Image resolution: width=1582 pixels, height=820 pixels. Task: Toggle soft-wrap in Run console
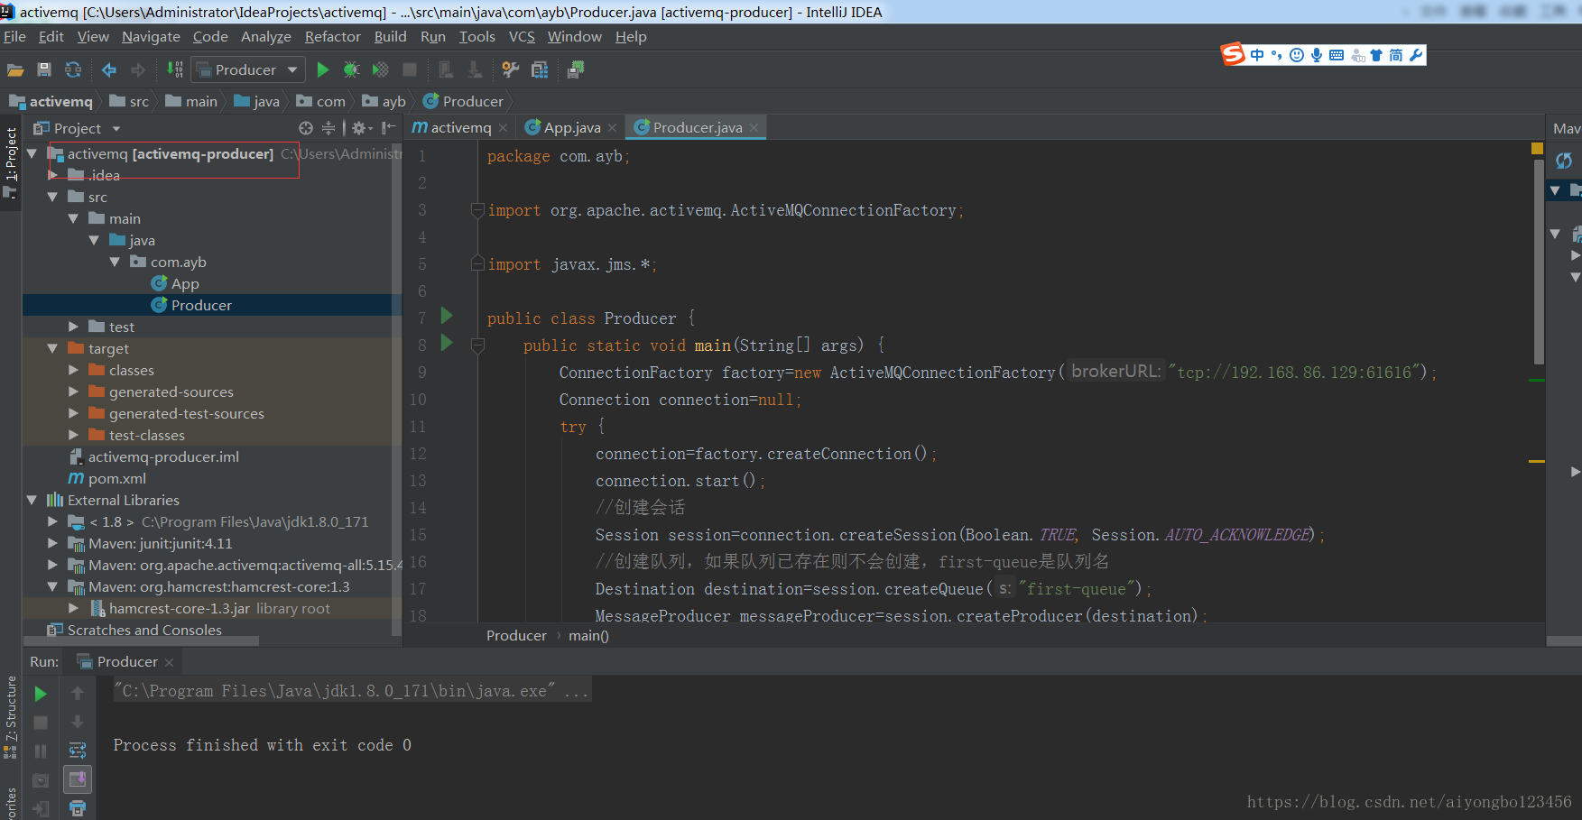click(x=78, y=751)
